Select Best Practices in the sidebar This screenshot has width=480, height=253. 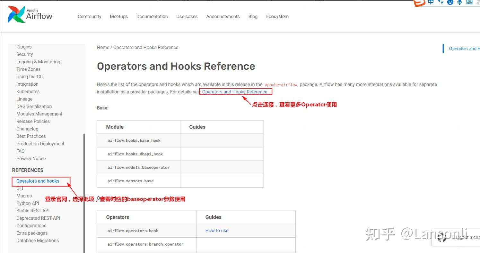[x=31, y=136]
